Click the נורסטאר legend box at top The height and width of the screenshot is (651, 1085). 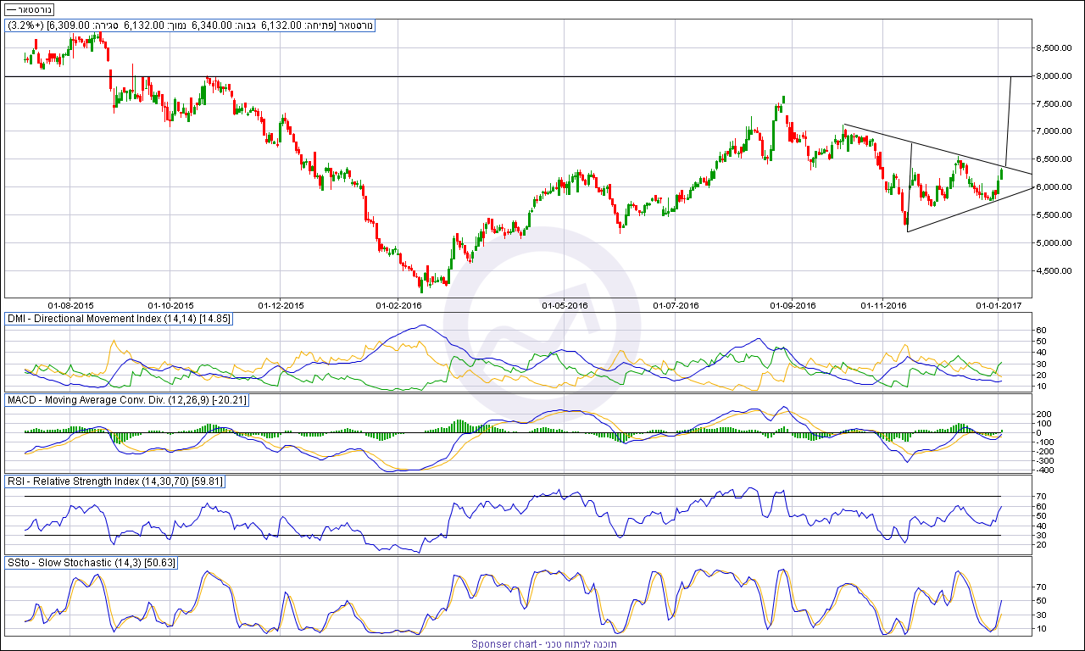(28, 9)
